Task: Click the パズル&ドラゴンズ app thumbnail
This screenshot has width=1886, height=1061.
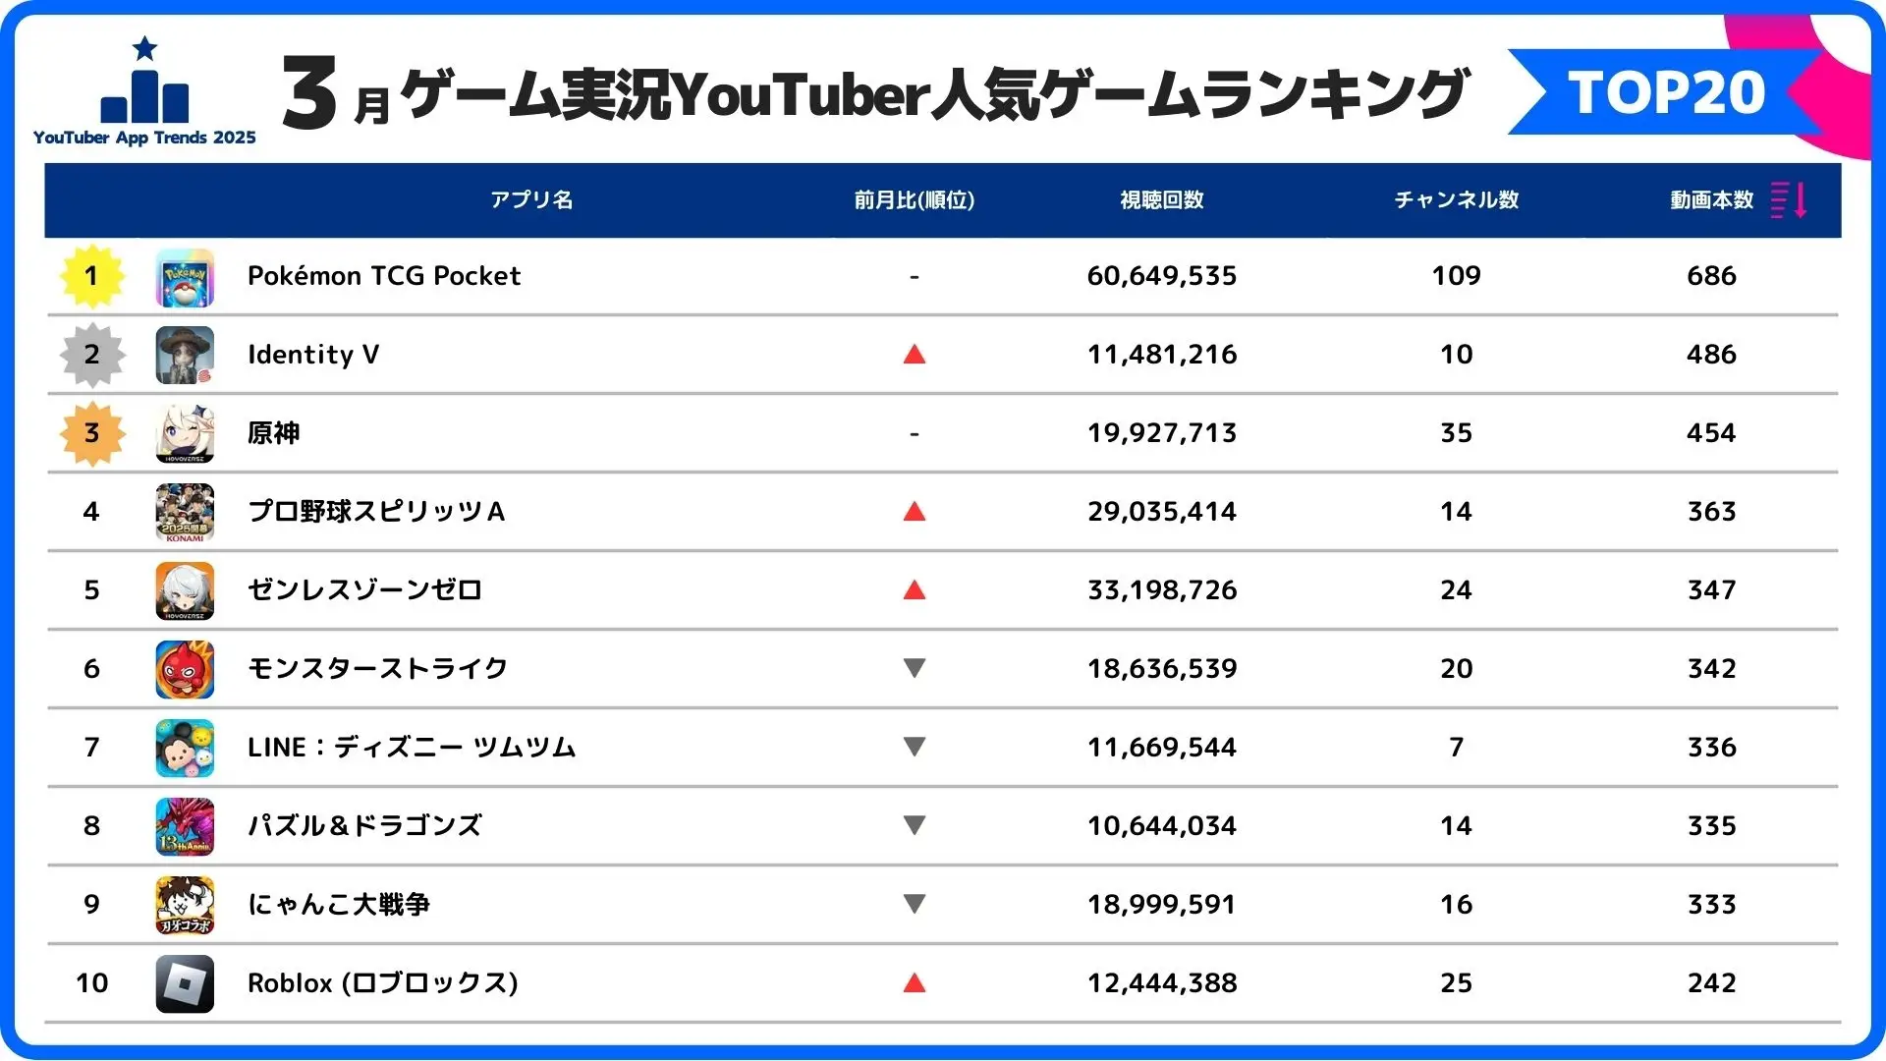Action: point(185,827)
